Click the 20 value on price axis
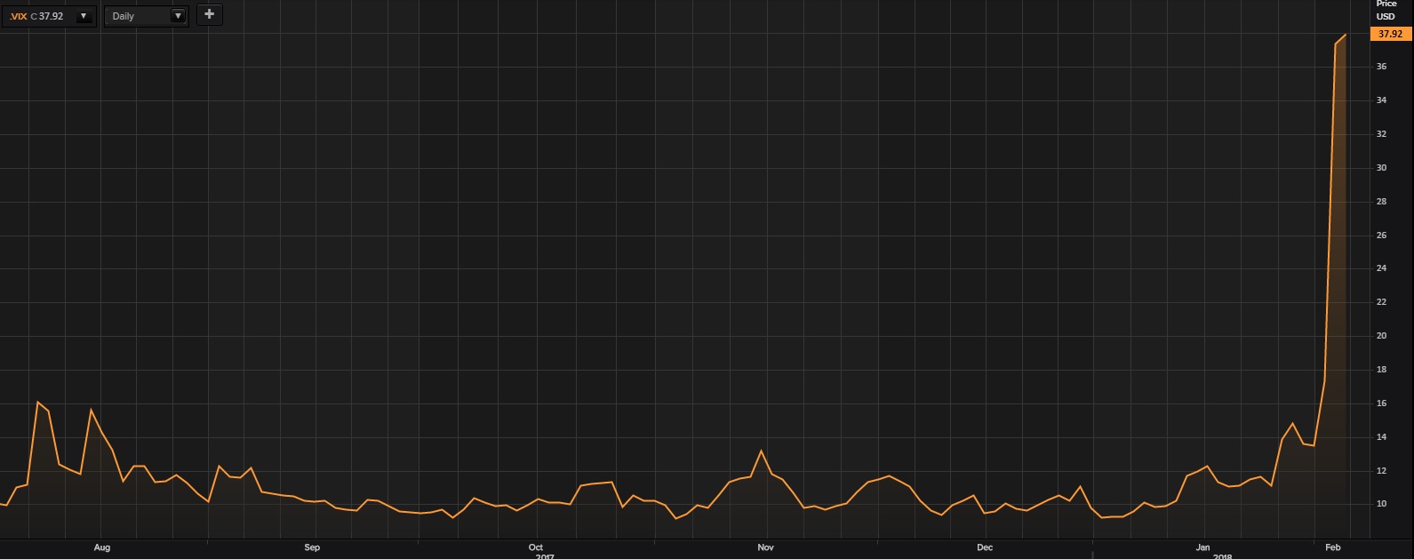The width and height of the screenshot is (1414, 559). tap(1381, 336)
